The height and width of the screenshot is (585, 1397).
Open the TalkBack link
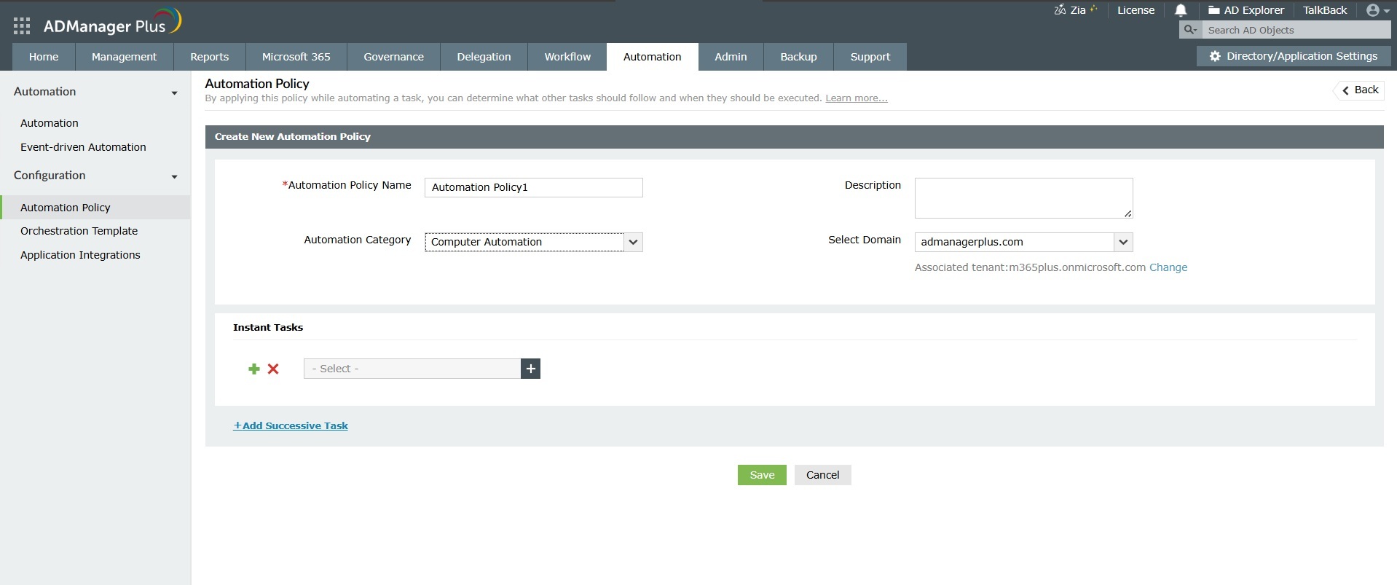point(1325,10)
